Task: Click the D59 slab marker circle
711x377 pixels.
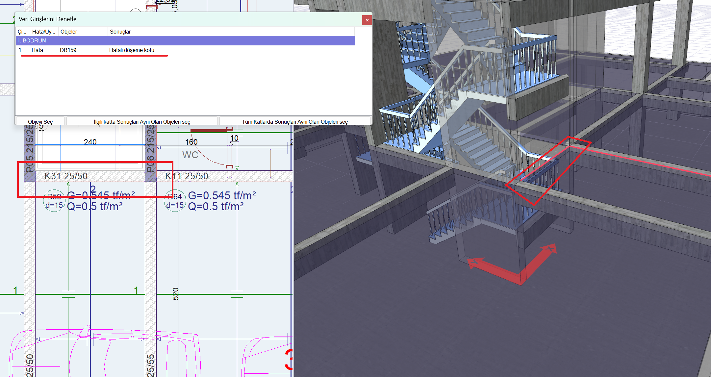Action: [54, 201]
